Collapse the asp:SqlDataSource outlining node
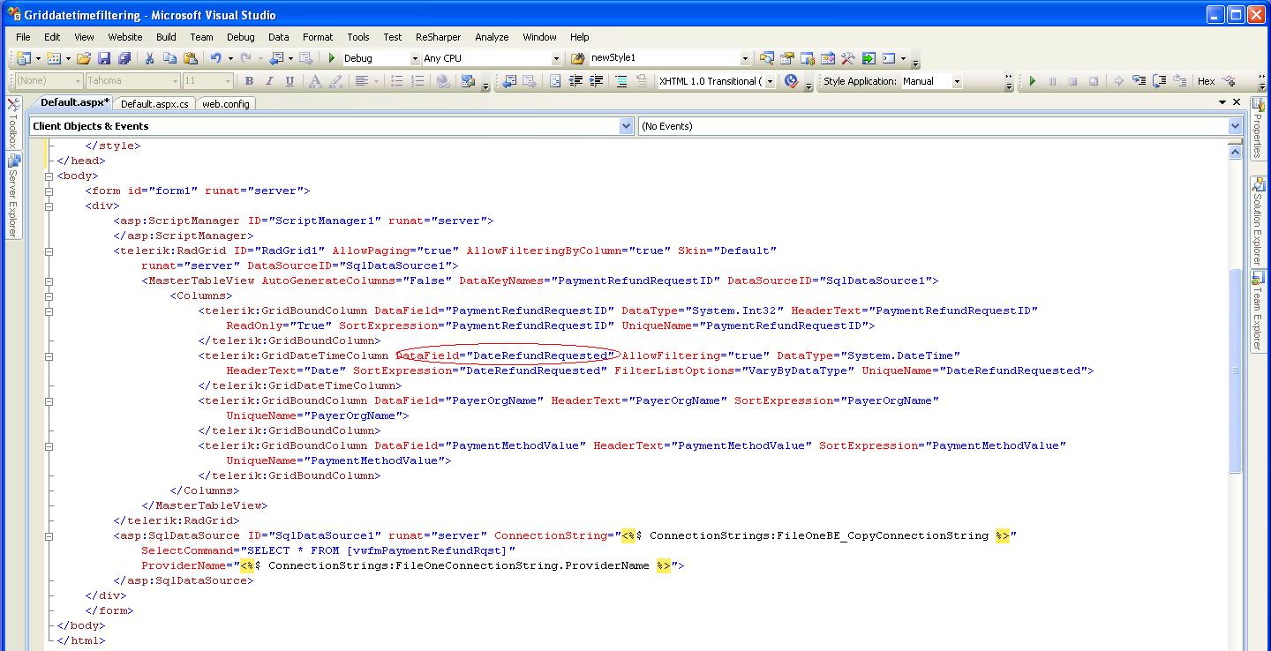The height and width of the screenshot is (651, 1271). point(49,535)
